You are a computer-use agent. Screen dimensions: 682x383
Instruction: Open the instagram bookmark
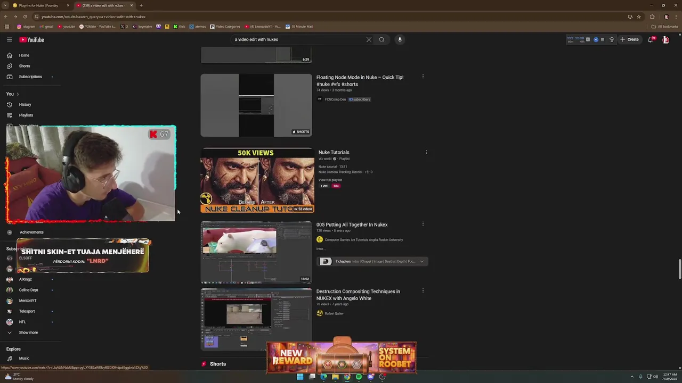[26, 27]
